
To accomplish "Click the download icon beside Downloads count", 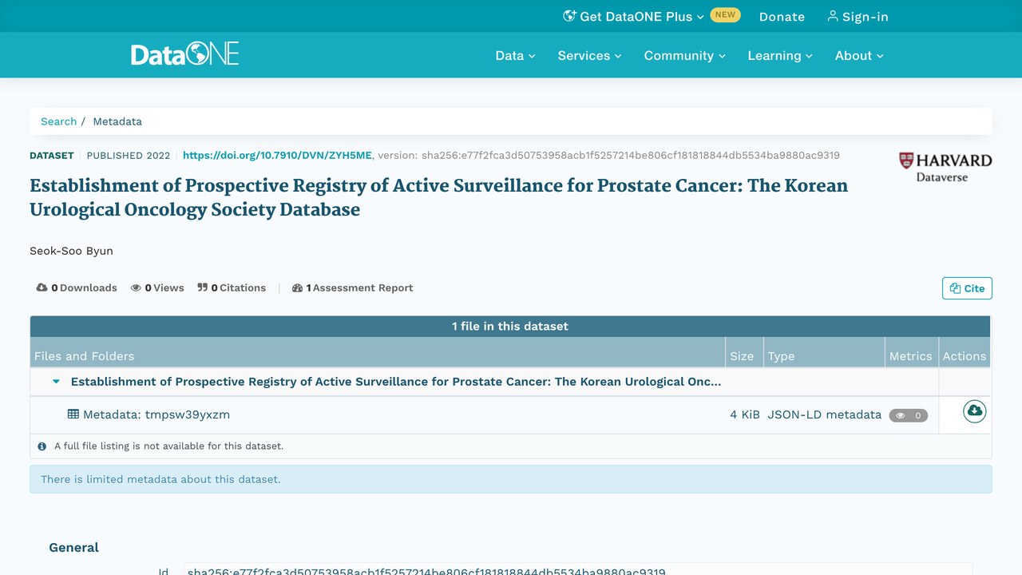I will [x=42, y=287].
